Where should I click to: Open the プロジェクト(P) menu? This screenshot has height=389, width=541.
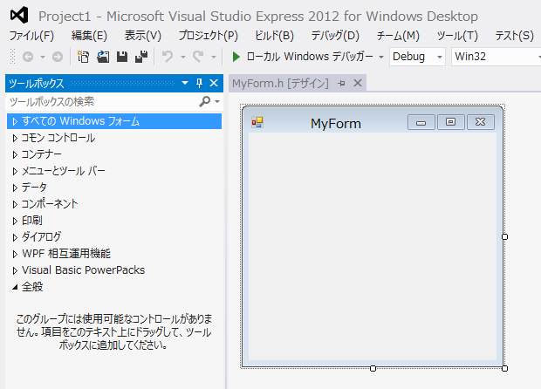(209, 36)
